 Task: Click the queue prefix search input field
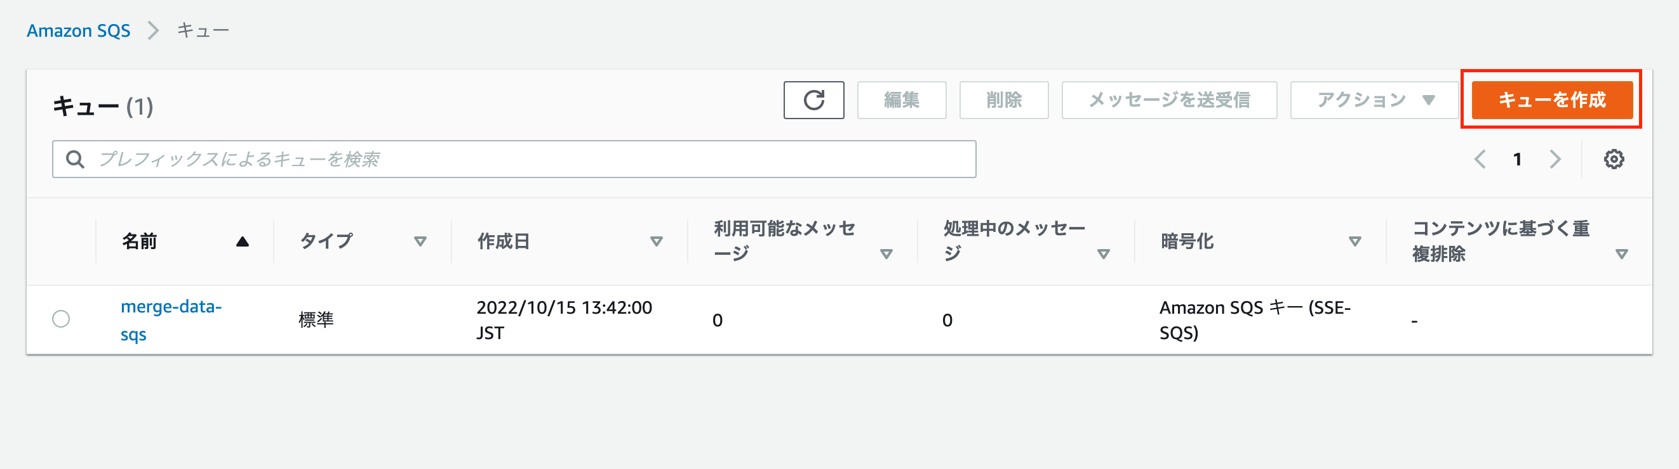[x=456, y=158]
